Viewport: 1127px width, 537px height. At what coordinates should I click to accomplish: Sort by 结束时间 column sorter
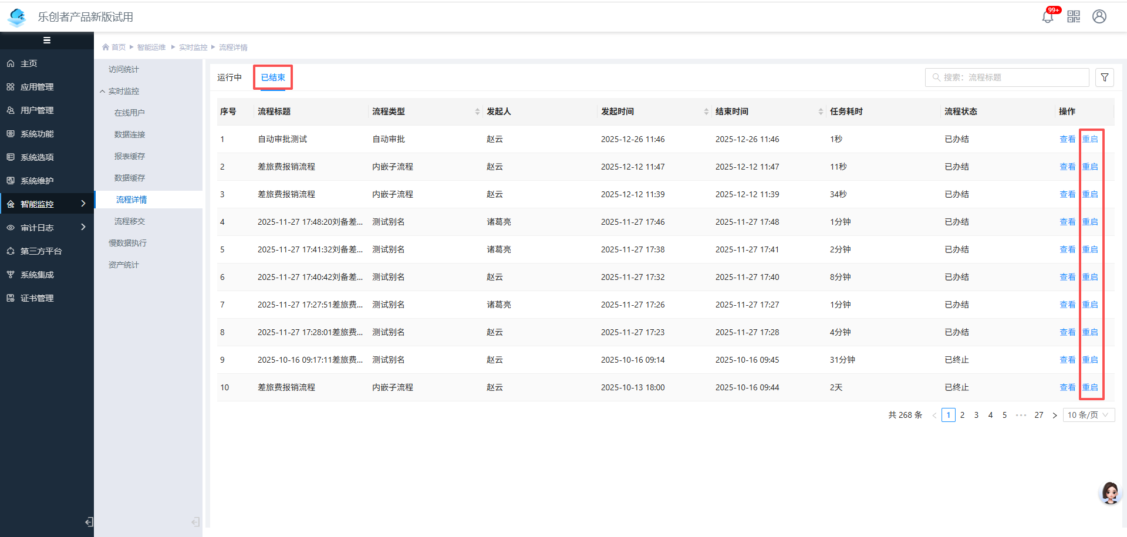click(821, 112)
